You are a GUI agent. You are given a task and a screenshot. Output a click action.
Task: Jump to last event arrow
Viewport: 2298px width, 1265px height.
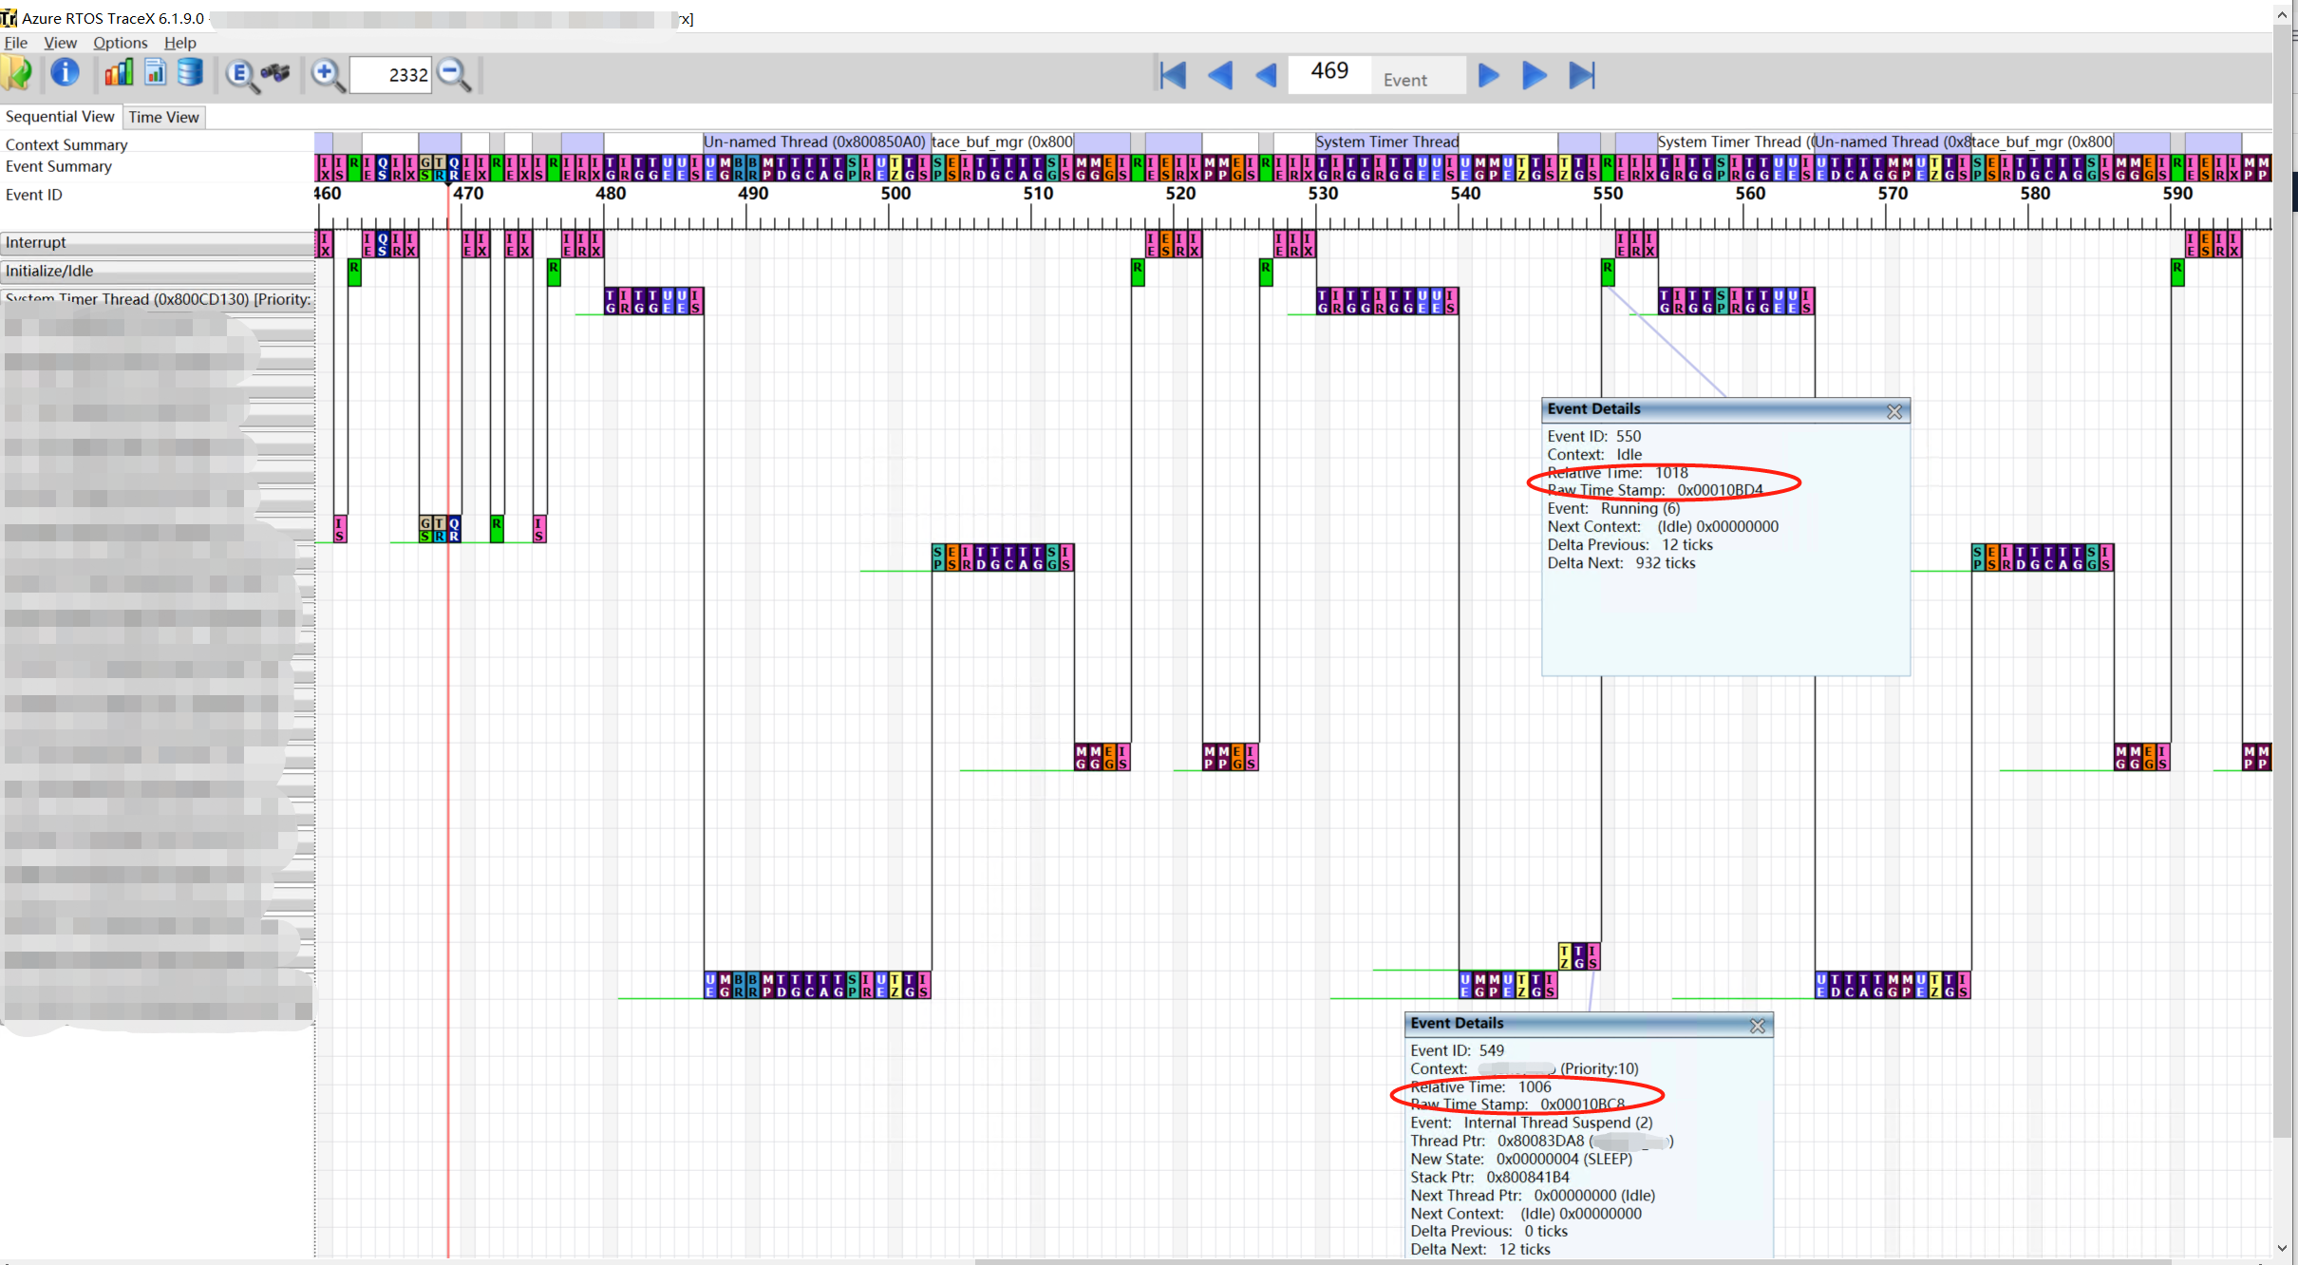click(1581, 75)
